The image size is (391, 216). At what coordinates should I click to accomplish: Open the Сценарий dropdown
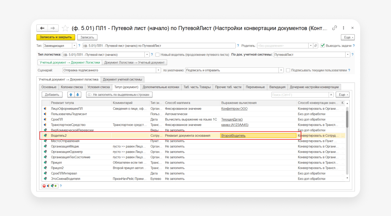point(159,70)
